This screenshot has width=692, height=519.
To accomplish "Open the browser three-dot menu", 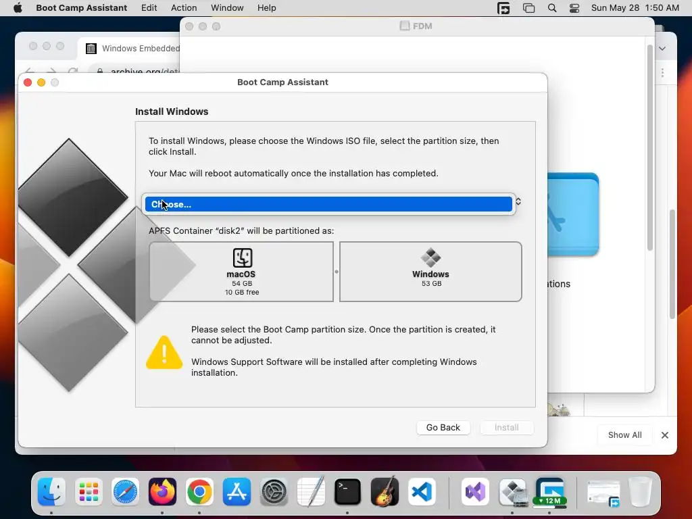I will click(x=662, y=73).
